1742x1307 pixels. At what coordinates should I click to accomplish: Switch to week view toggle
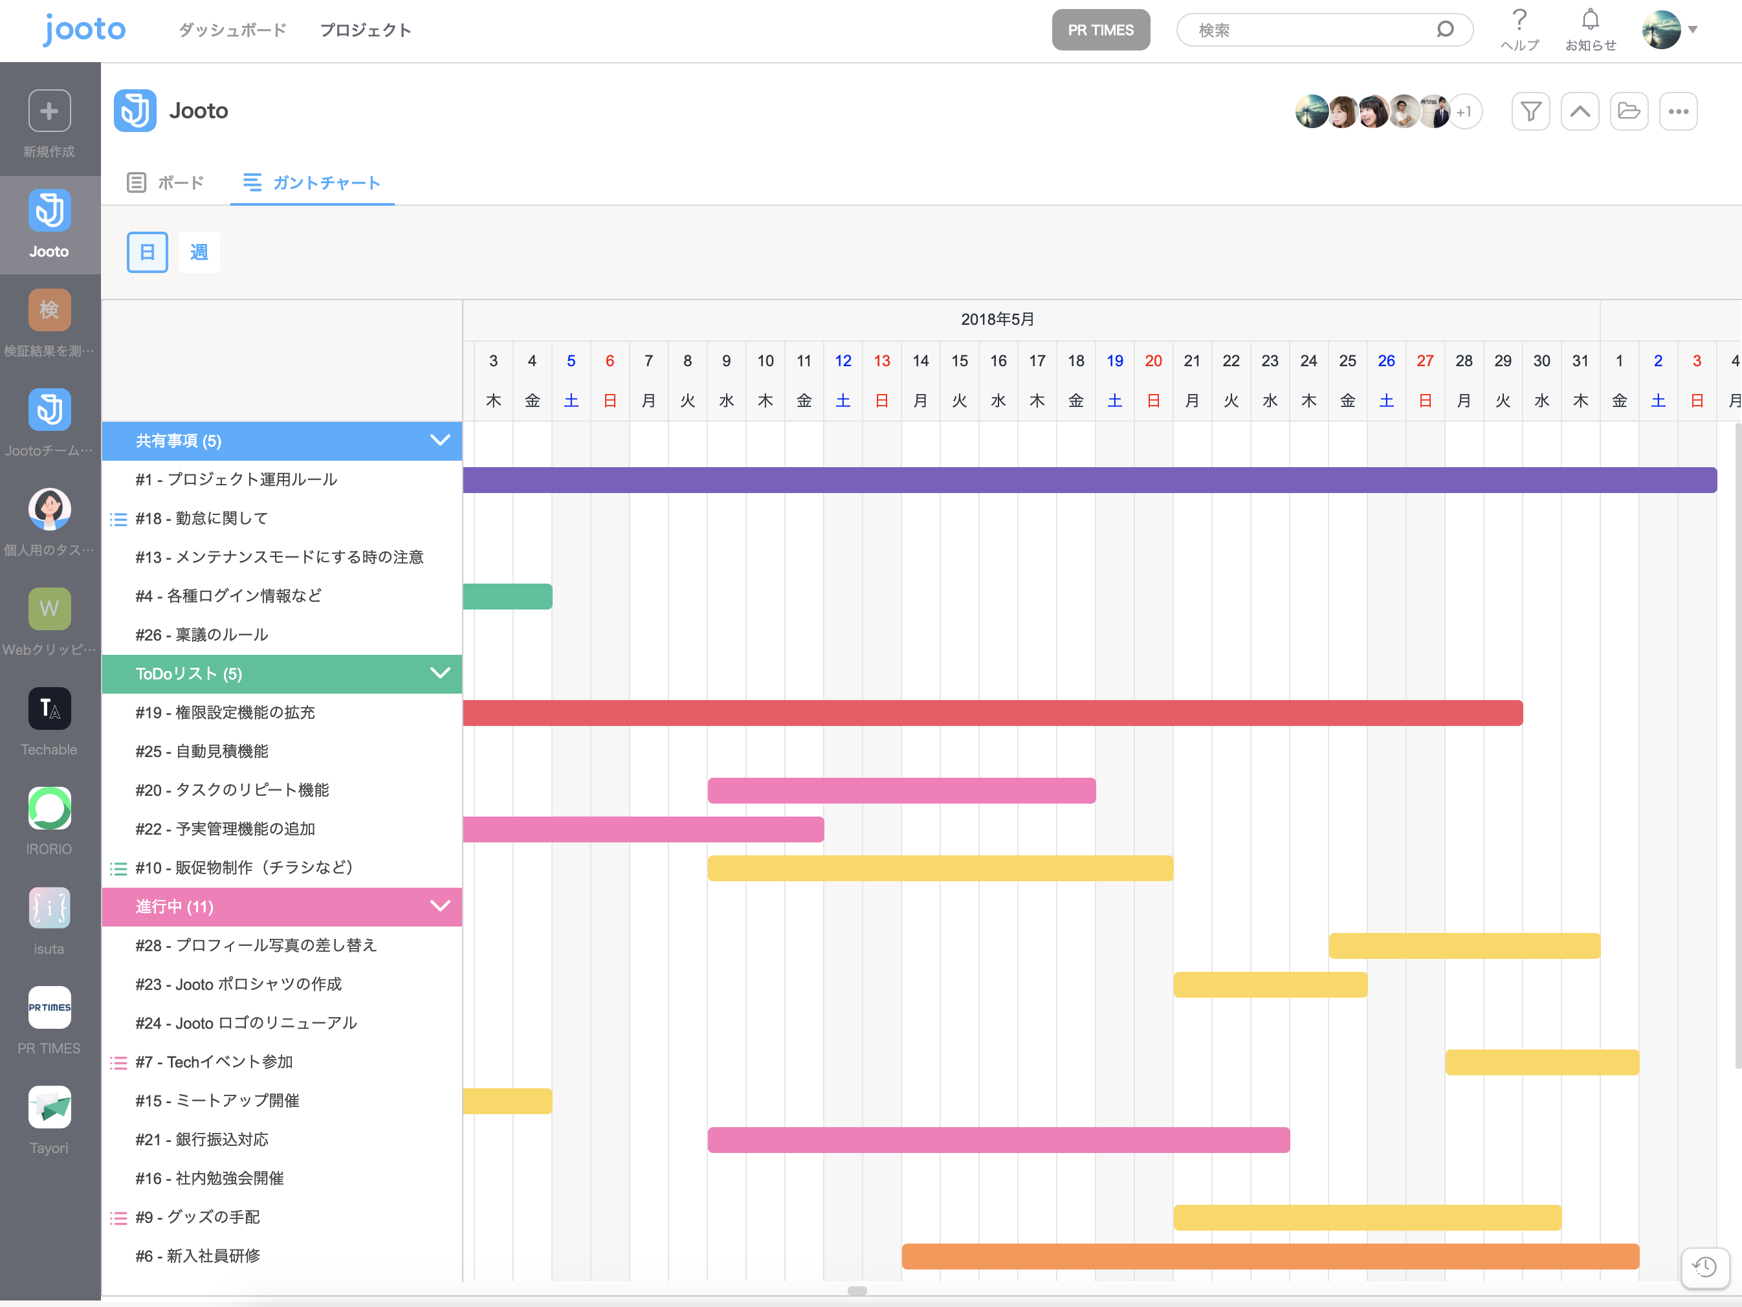click(199, 252)
